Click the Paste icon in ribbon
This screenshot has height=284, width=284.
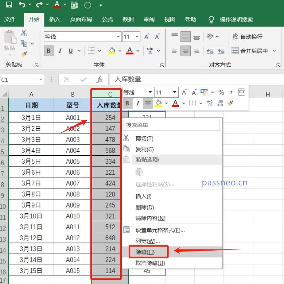tap(10, 37)
